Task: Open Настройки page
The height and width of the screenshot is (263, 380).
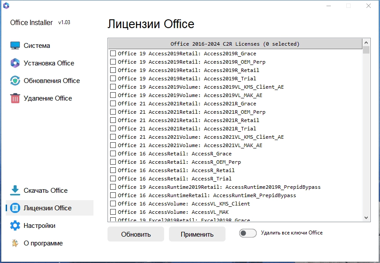Action: (50, 226)
